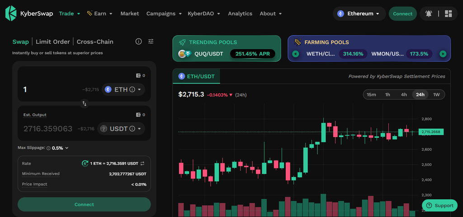Open the Trade menu
This screenshot has width=463, height=217.
point(69,14)
